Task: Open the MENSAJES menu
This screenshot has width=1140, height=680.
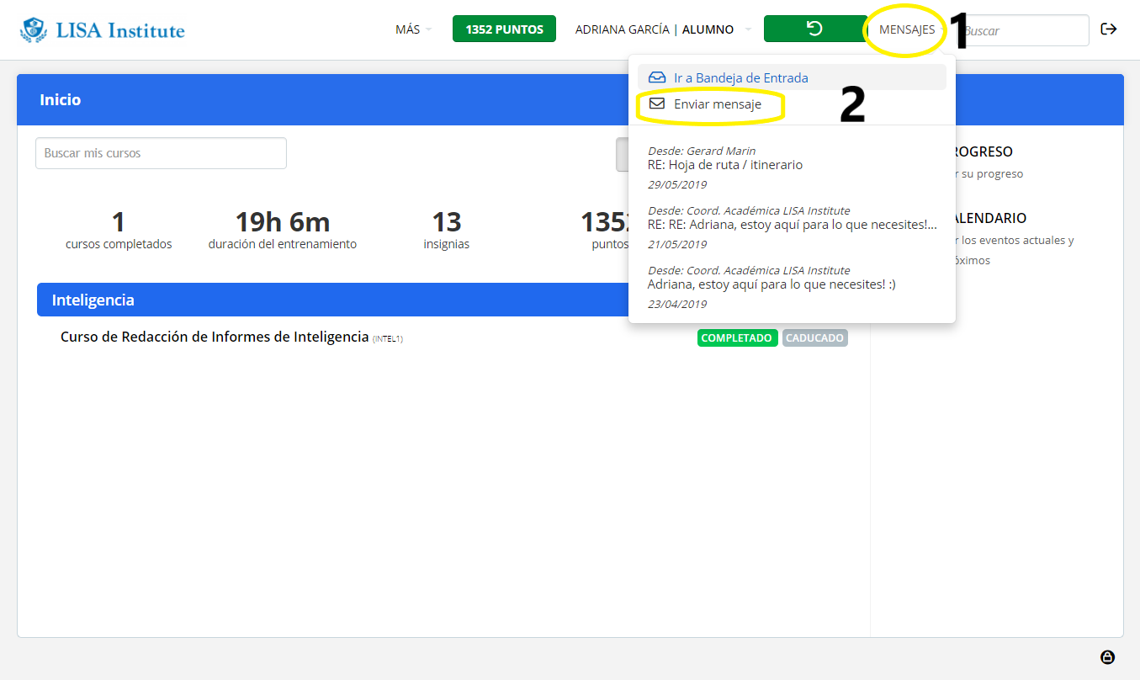Action: pos(906,29)
